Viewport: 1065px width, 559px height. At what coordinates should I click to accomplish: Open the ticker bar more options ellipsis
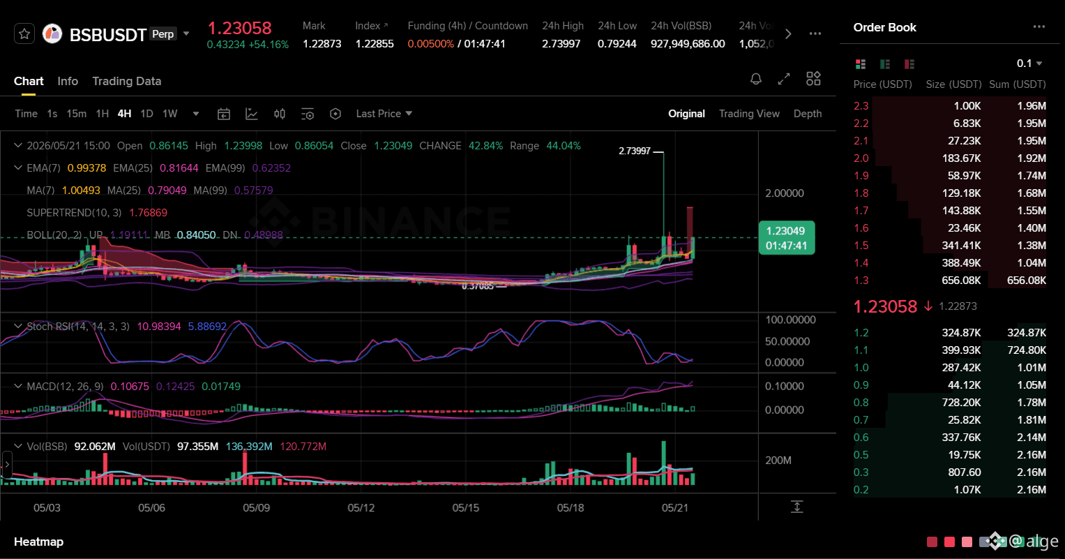(x=815, y=33)
